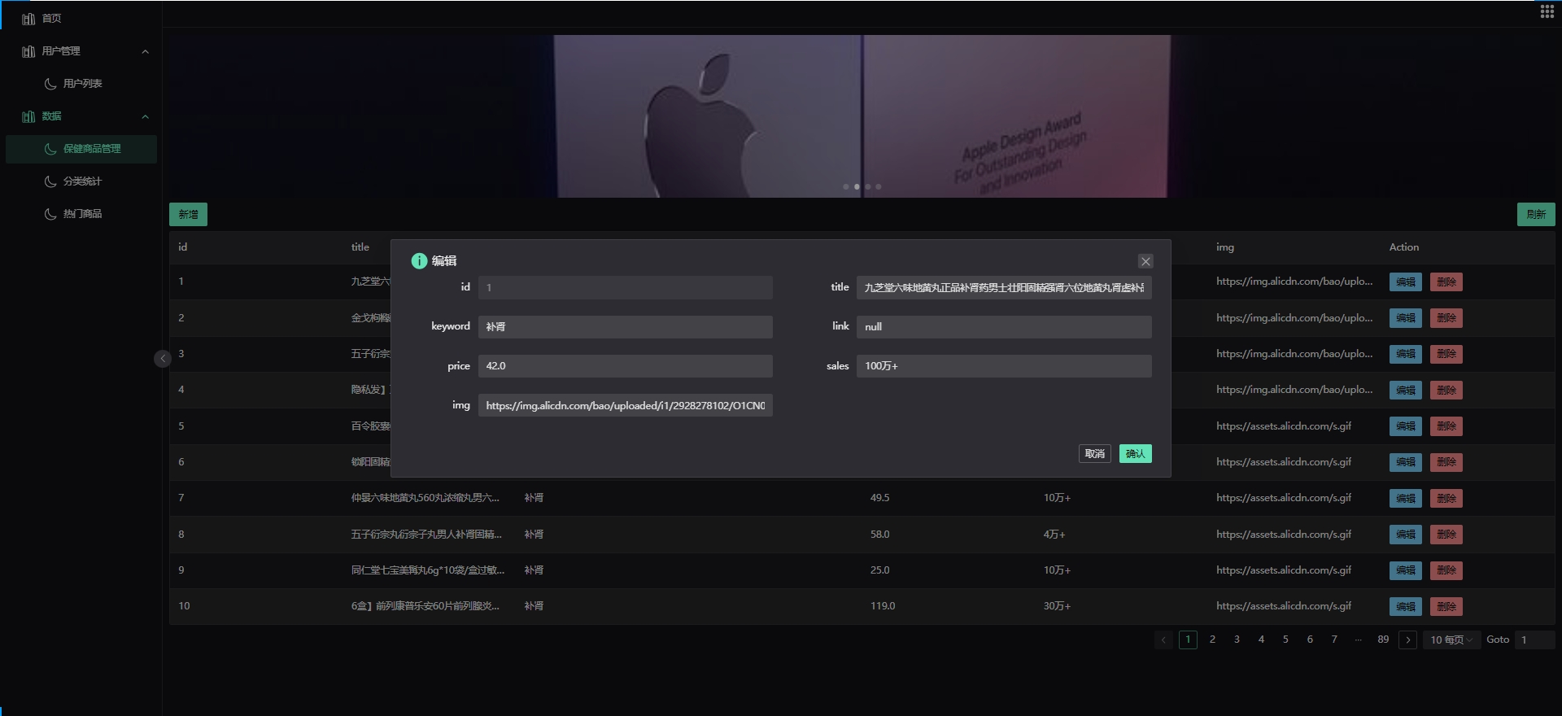Collapse the 用户管理 menu chevron
Image resolution: width=1562 pixels, height=716 pixels.
(x=146, y=51)
